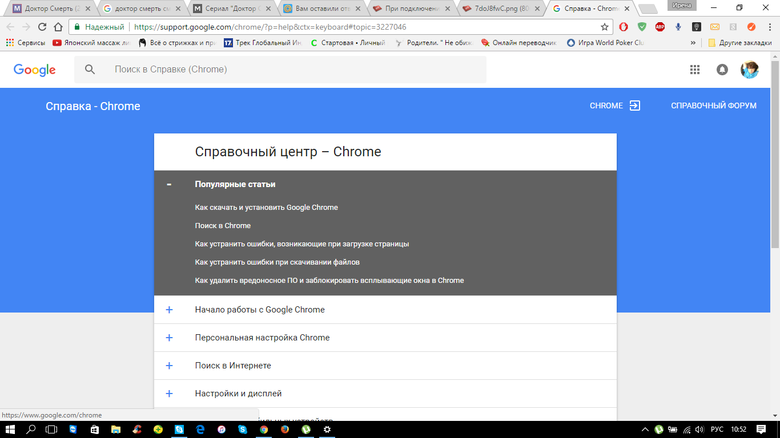The width and height of the screenshot is (780, 438).
Task: Open a new tab button
Action: point(647,9)
